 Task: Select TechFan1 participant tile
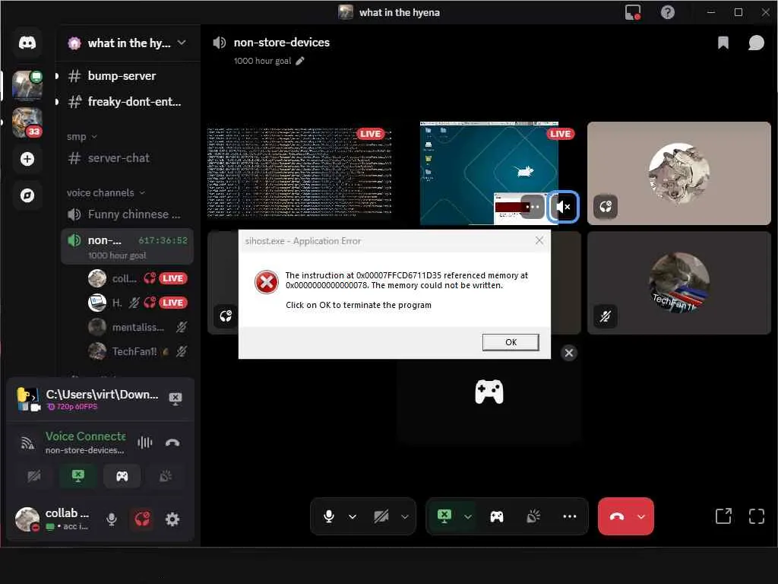pyautogui.click(x=678, y=283)
